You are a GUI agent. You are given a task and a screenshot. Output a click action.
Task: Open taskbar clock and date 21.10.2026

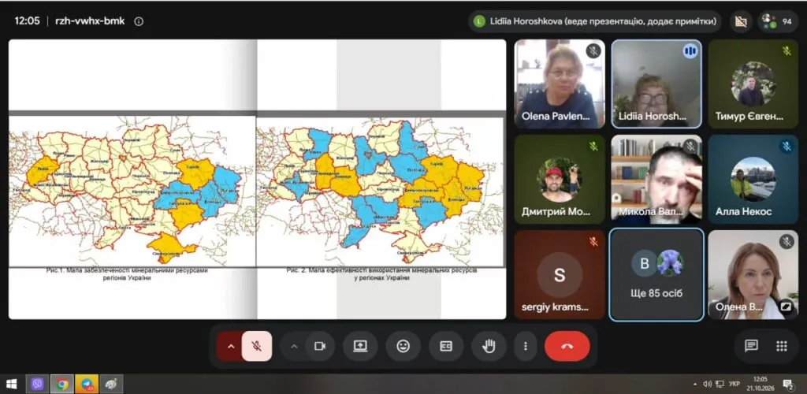click(x=760, y=384)
